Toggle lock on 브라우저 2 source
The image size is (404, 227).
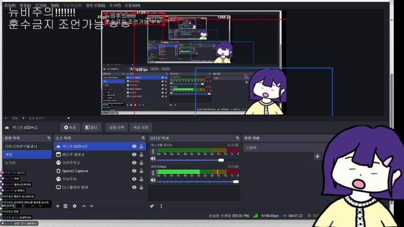pos(142,163)
